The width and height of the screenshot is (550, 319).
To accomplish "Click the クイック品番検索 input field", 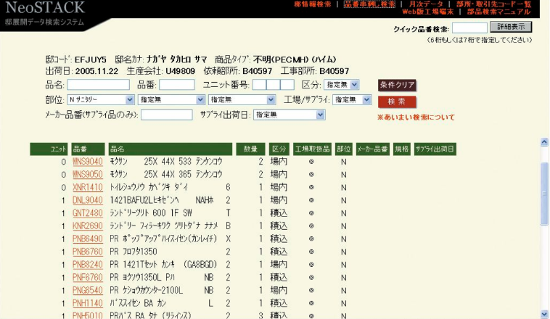I will (469, 28).
